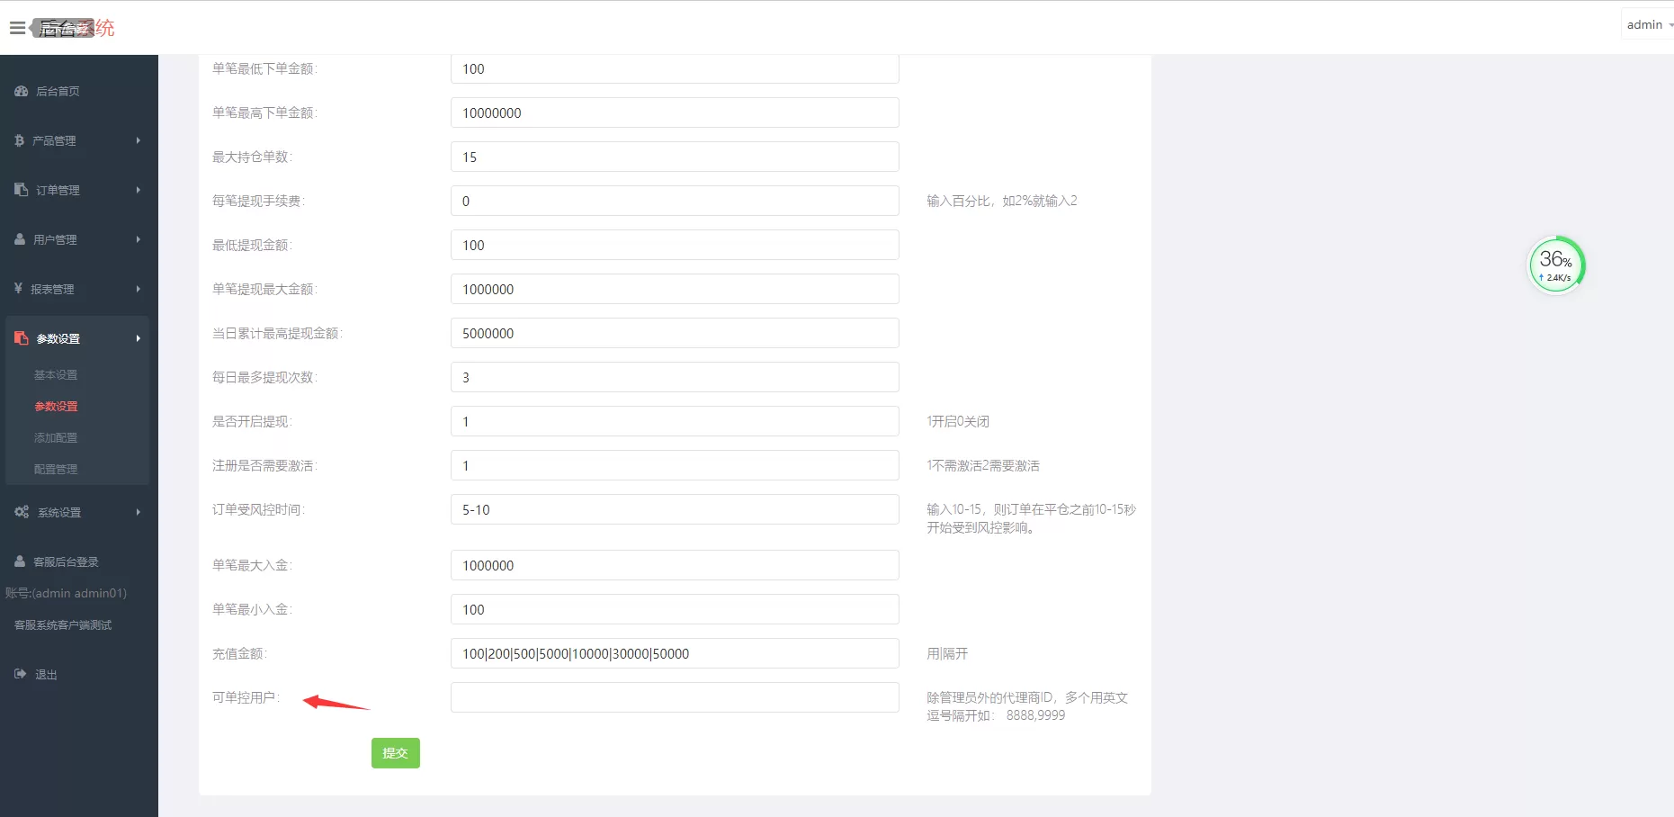Focus the 可单控用户 input field
The width and height of the screenshot is (1674, 817).
(x=674, y=696)
